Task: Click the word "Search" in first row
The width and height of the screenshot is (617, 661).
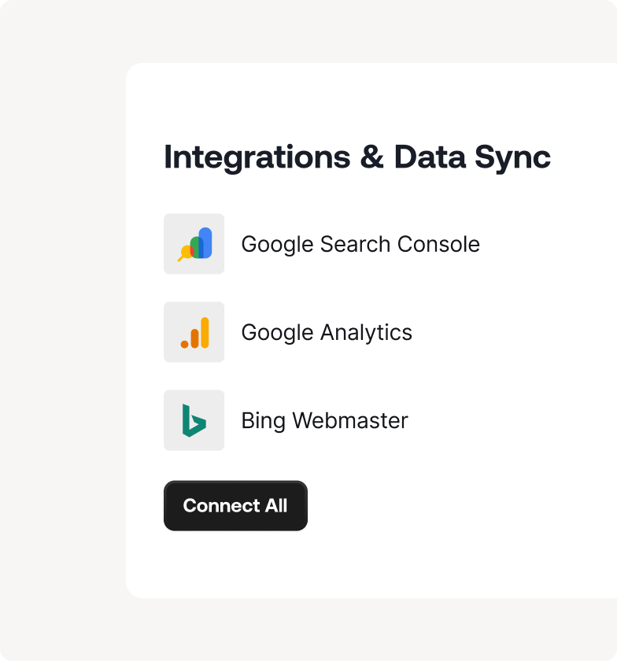Action: point(355,244)
